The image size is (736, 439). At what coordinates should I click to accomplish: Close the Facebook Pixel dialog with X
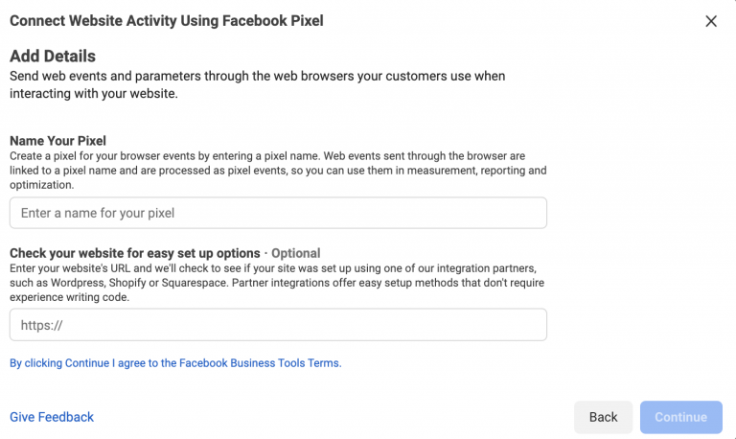(711, 21)
